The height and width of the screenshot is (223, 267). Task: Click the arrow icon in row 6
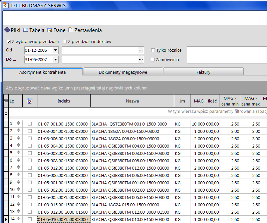point(19,160)
